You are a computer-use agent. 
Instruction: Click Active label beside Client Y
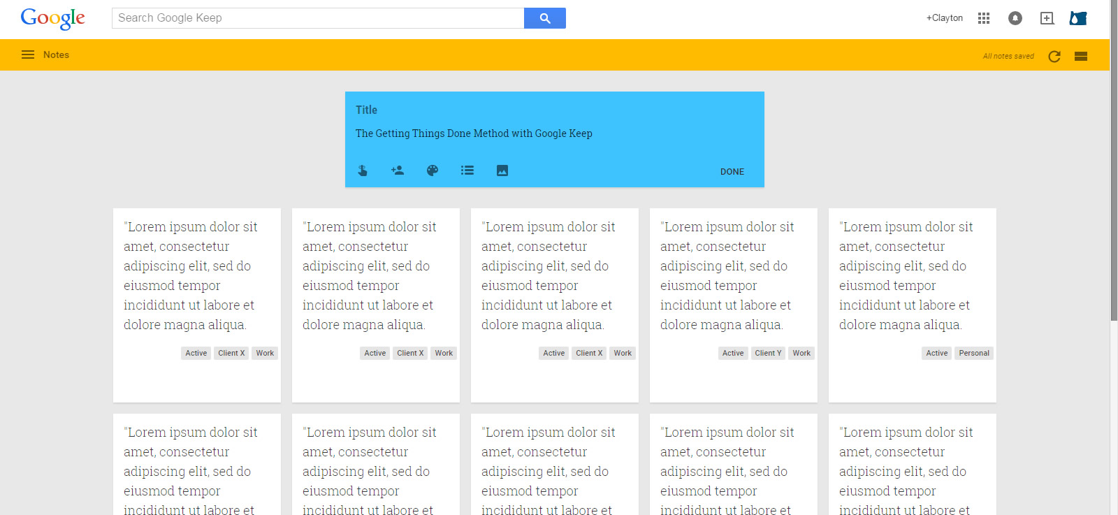tap(733, 353)
